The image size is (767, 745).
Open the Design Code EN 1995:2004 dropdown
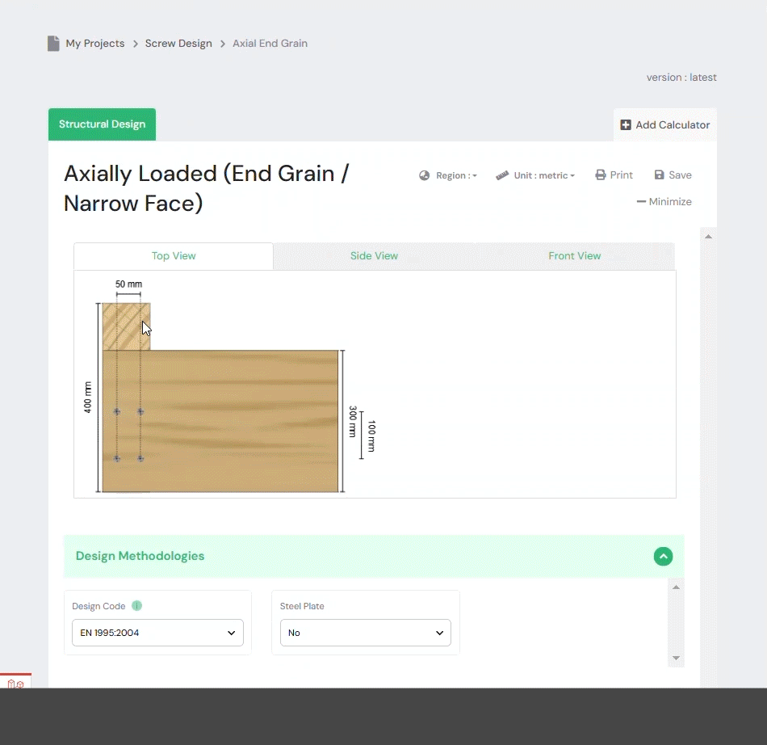pyautogui.click(x=157, y=633)
